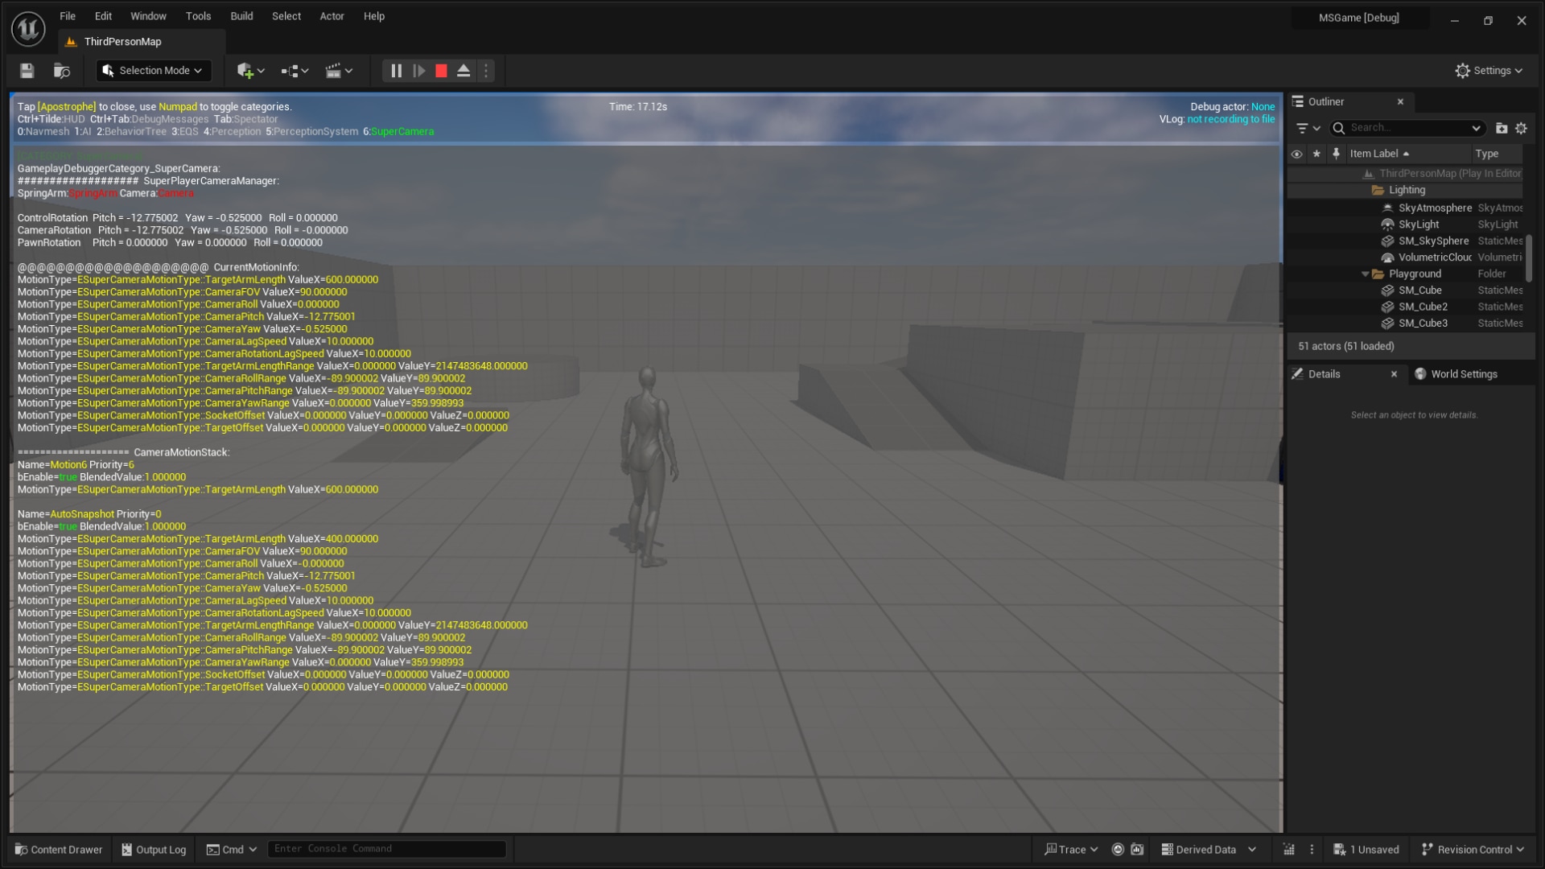Pause the Play In Editor session
The height and width of the screenshot is (869, 1545).
point(395,71)
